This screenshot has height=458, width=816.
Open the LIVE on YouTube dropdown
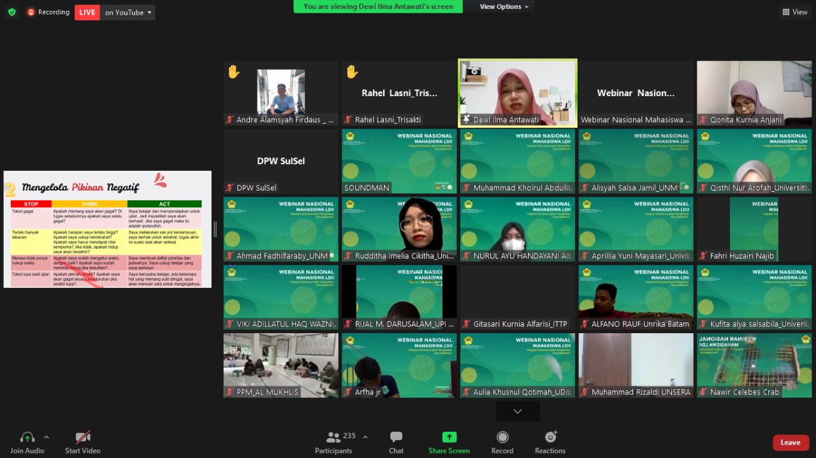128,12
